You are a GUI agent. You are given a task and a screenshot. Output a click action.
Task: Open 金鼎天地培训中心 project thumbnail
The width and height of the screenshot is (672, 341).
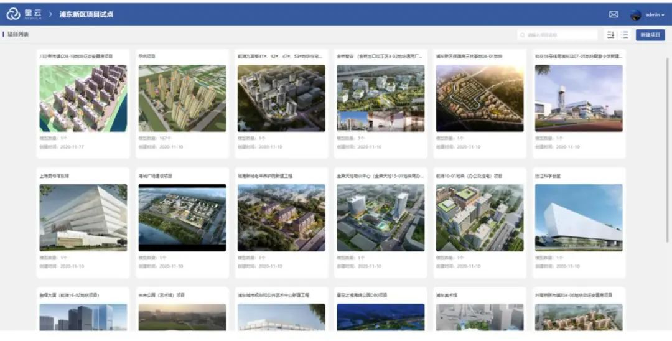381,218
